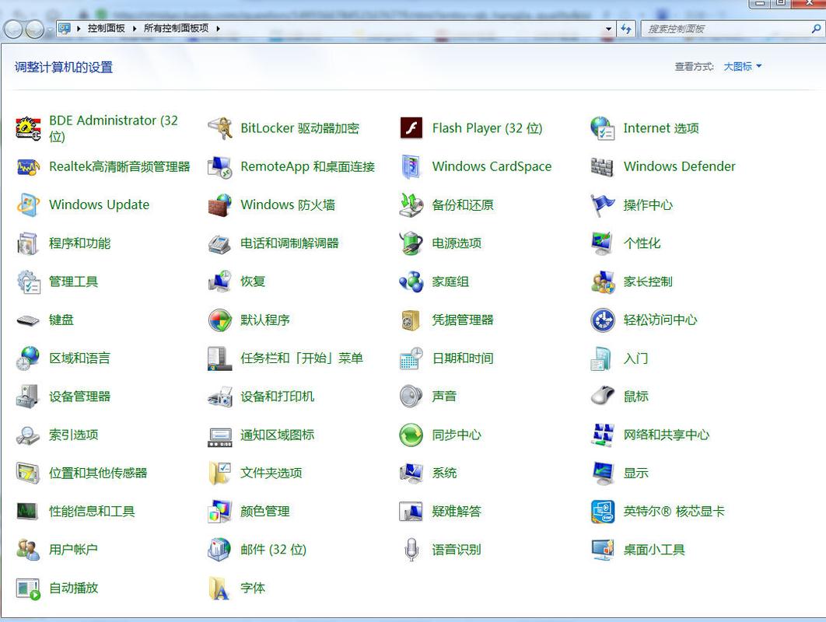Open 用户帐户
The image size is (826, 622).
(74, 549)
